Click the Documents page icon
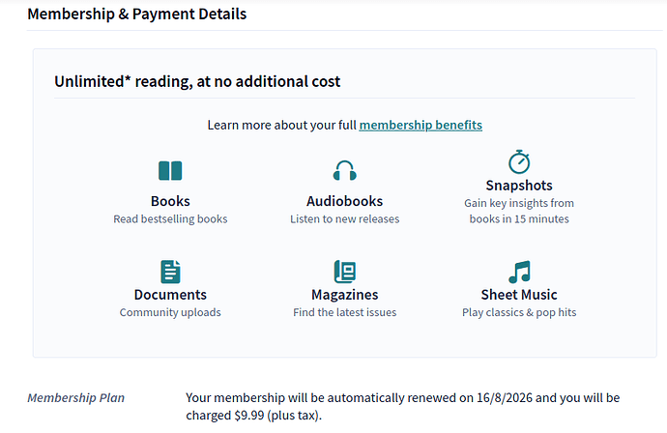This screenshot has height=433, width=667. 170,272
